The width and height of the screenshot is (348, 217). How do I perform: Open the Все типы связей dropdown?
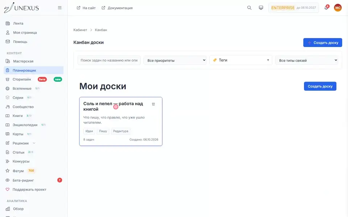[307, 60]
